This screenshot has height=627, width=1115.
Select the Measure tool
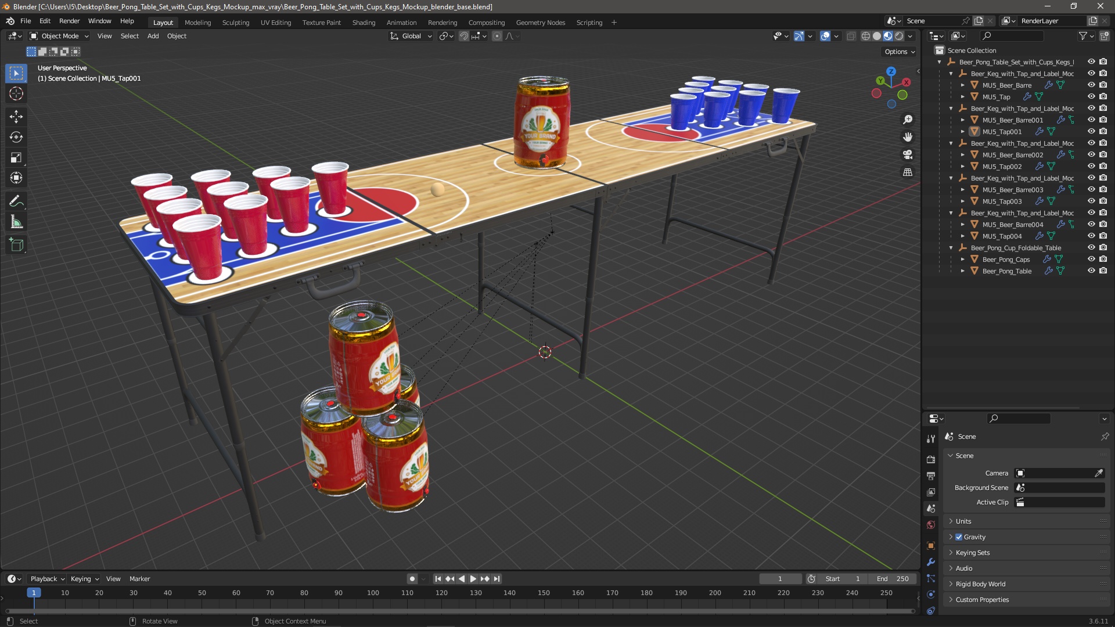(x=16, y=222)
